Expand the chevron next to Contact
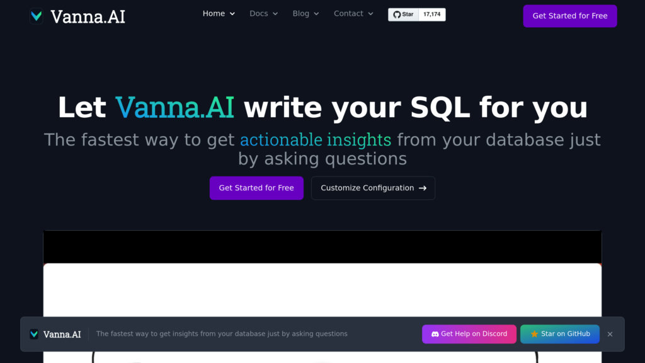This screenshot has width=645, height=363. [370, 14]
